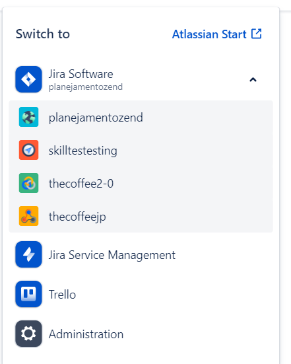Switch to thecoffeejp site
The height and width of the screenshot is (364, 291).
click(141, 216)
